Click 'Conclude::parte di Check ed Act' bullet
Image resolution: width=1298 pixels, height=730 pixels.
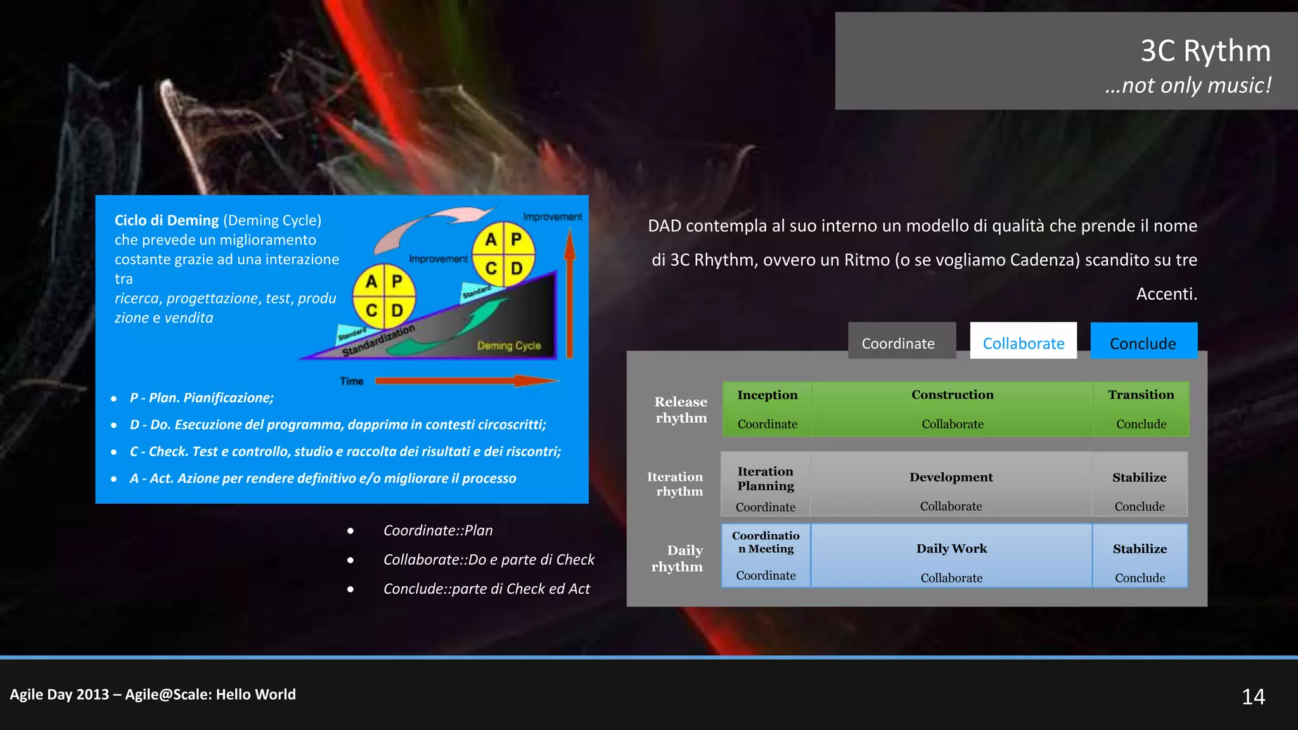(x=486, y=589)
